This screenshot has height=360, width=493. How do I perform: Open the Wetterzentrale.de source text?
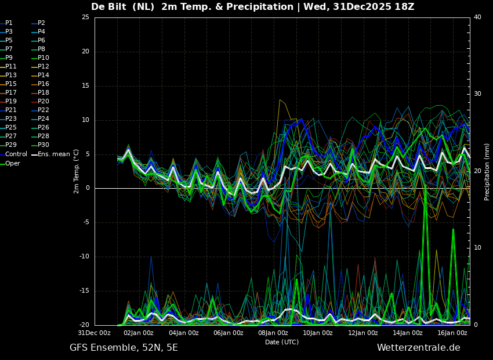click(x=419, y=348)
